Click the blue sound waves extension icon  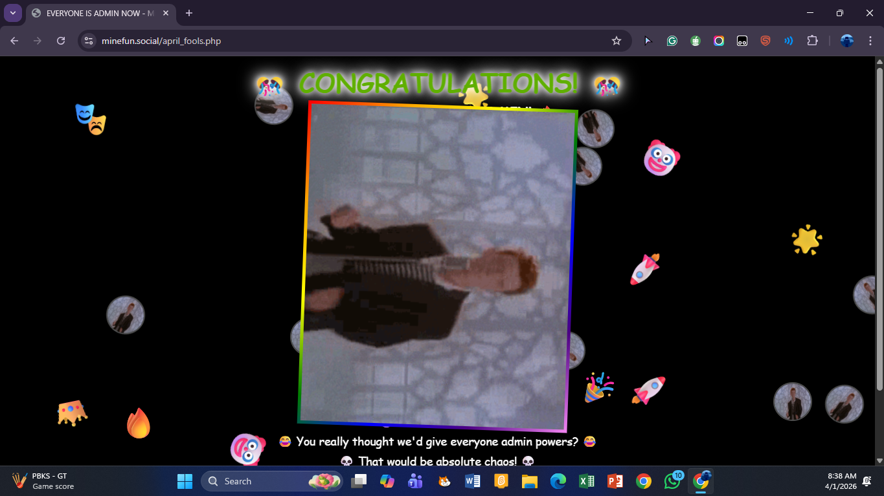[x=788, y=41]
